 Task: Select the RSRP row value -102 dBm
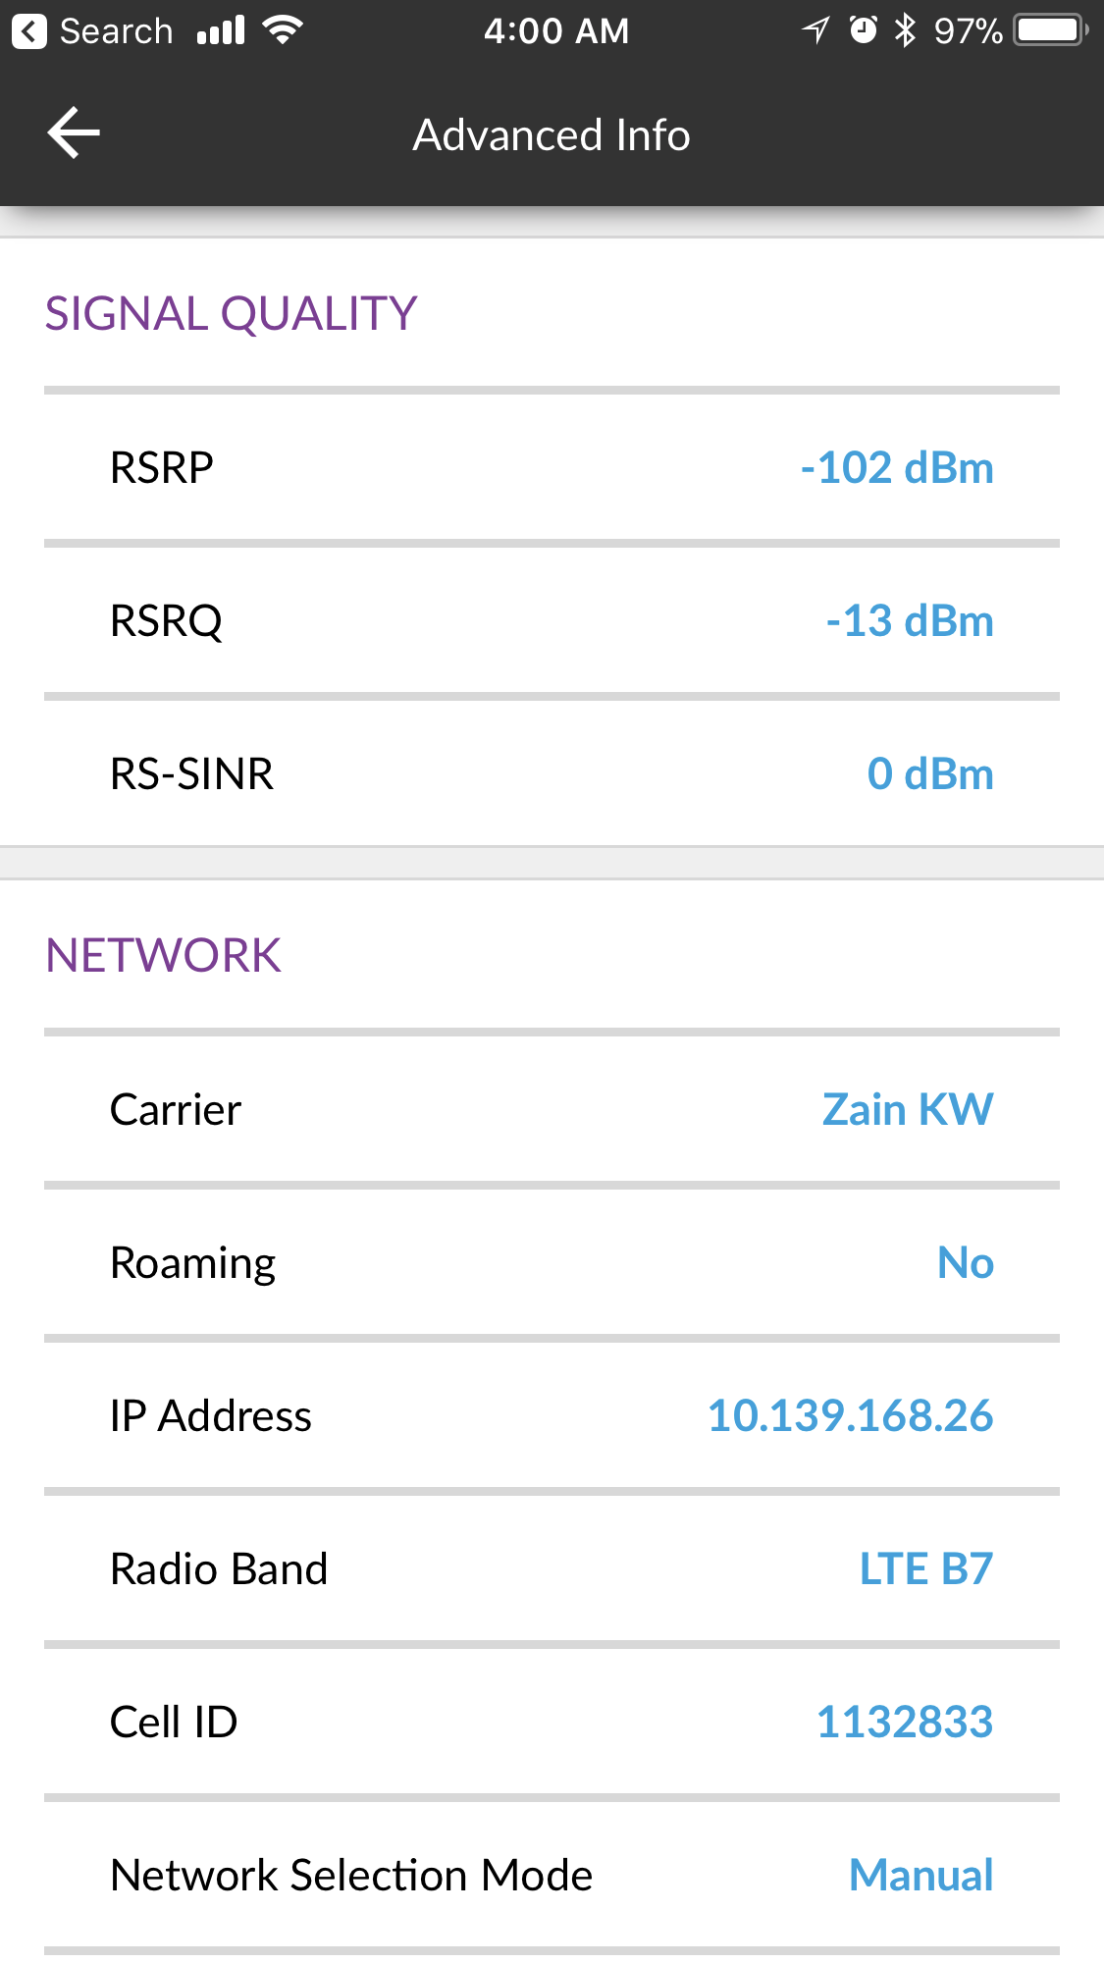897,468
